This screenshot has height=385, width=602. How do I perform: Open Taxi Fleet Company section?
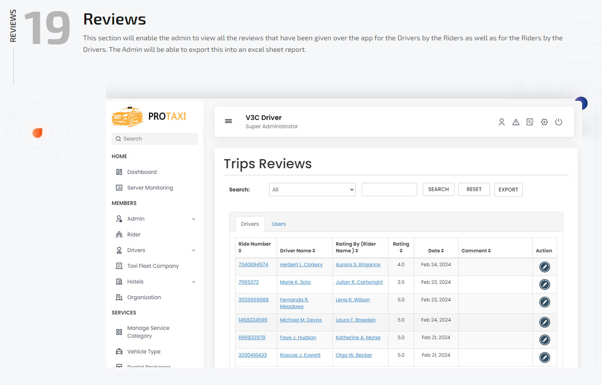tap(152, 266)
